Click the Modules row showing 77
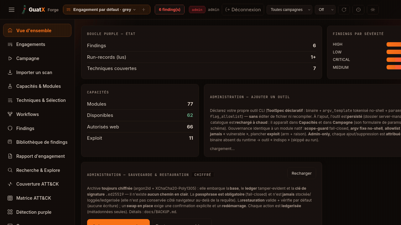Screen dimensions: 401x225 140,104
